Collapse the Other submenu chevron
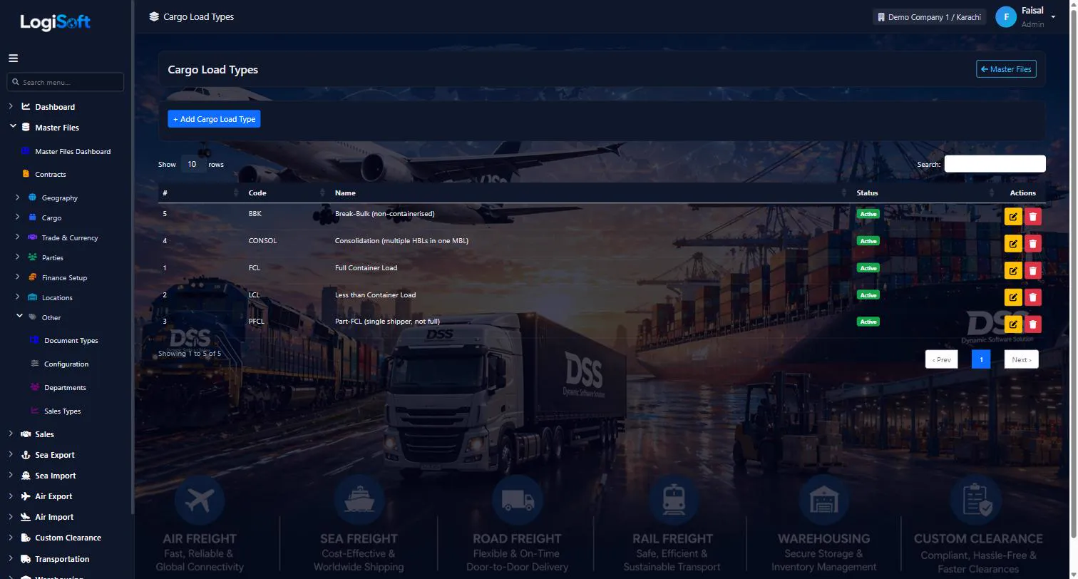The image size is (1078, 579). click(x=20, y=316)
